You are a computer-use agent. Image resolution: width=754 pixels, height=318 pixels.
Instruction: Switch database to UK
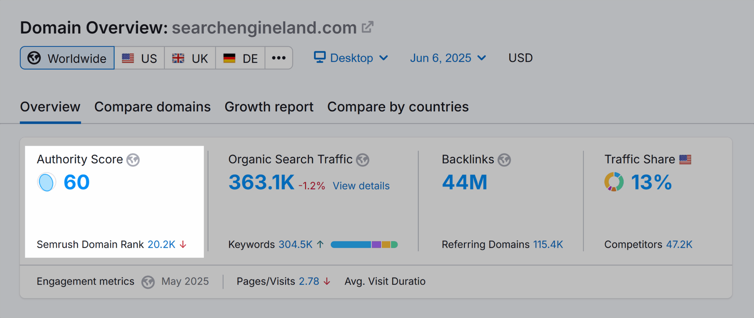coord(190,58)
